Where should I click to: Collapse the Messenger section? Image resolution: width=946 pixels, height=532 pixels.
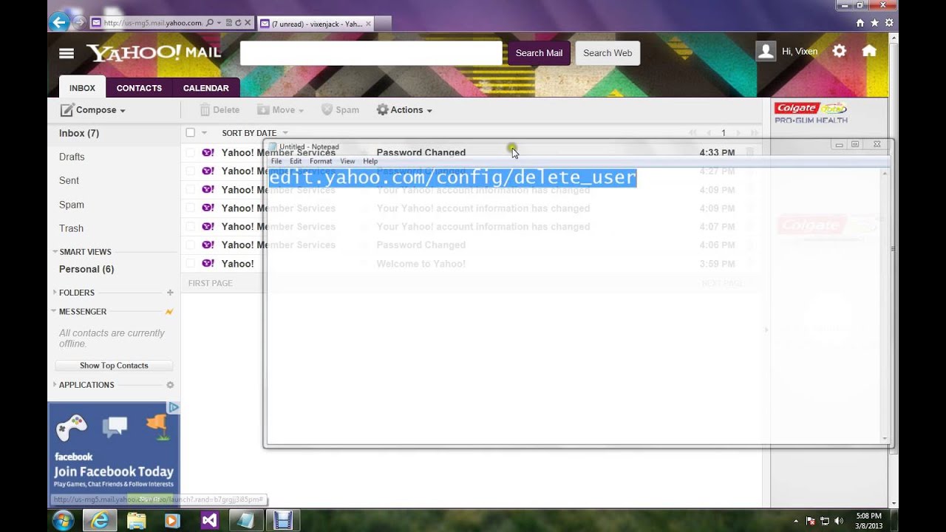(x=55, y=312)
